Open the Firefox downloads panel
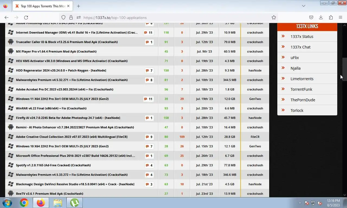 tap(321, 17)
